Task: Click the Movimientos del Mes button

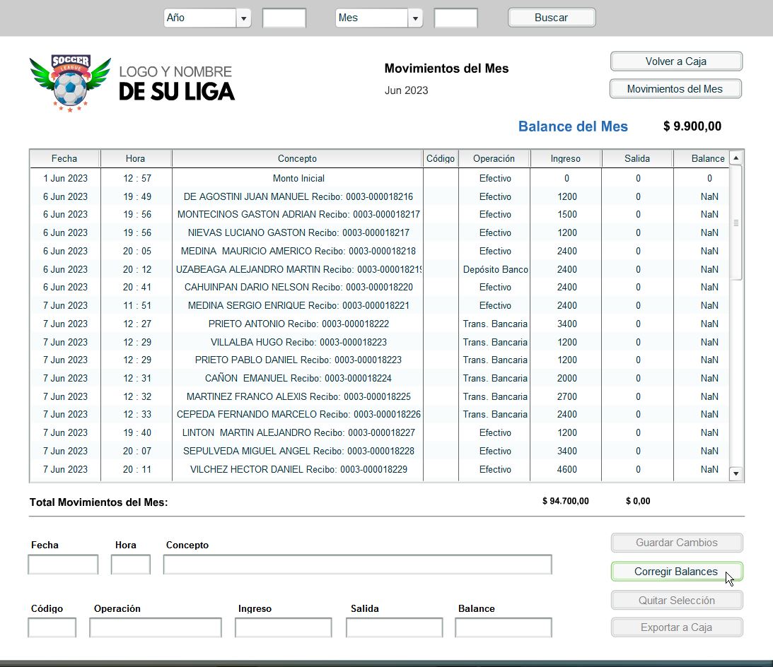Action: click(675, 89)
